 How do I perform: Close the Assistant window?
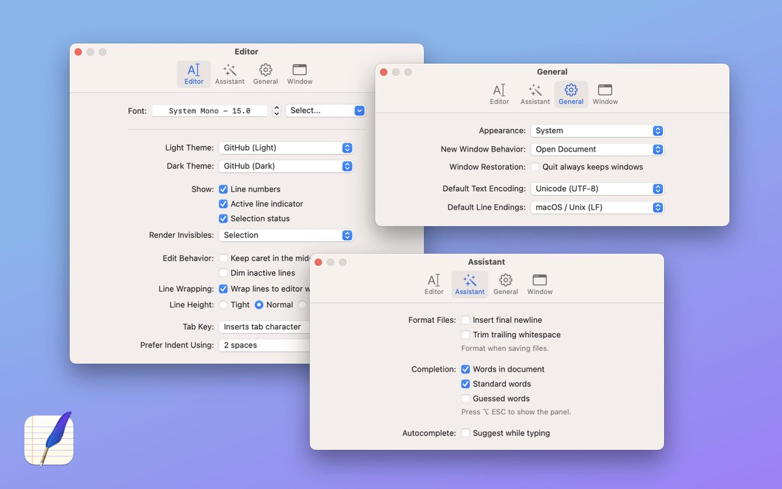318,262
